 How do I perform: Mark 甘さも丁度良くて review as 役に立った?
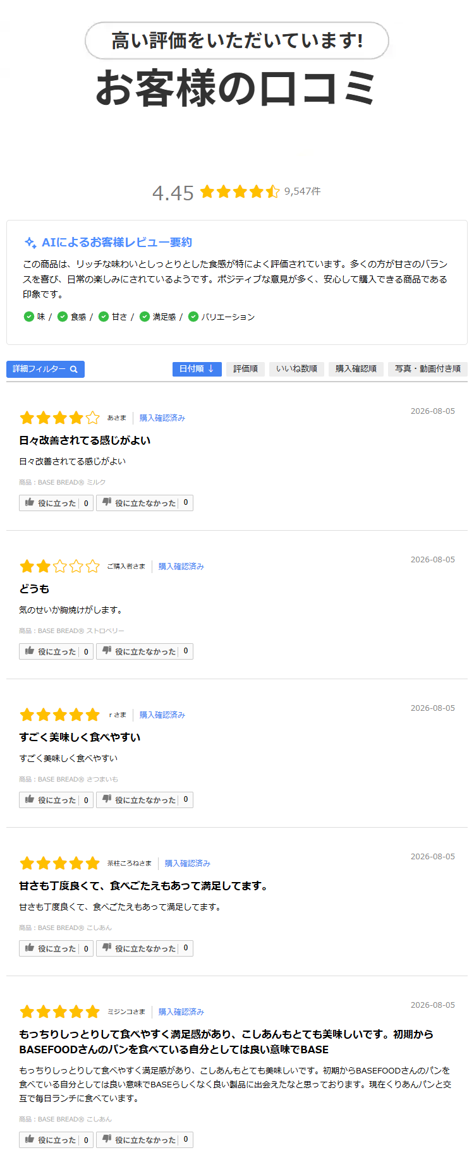click(x=56, y=948)
